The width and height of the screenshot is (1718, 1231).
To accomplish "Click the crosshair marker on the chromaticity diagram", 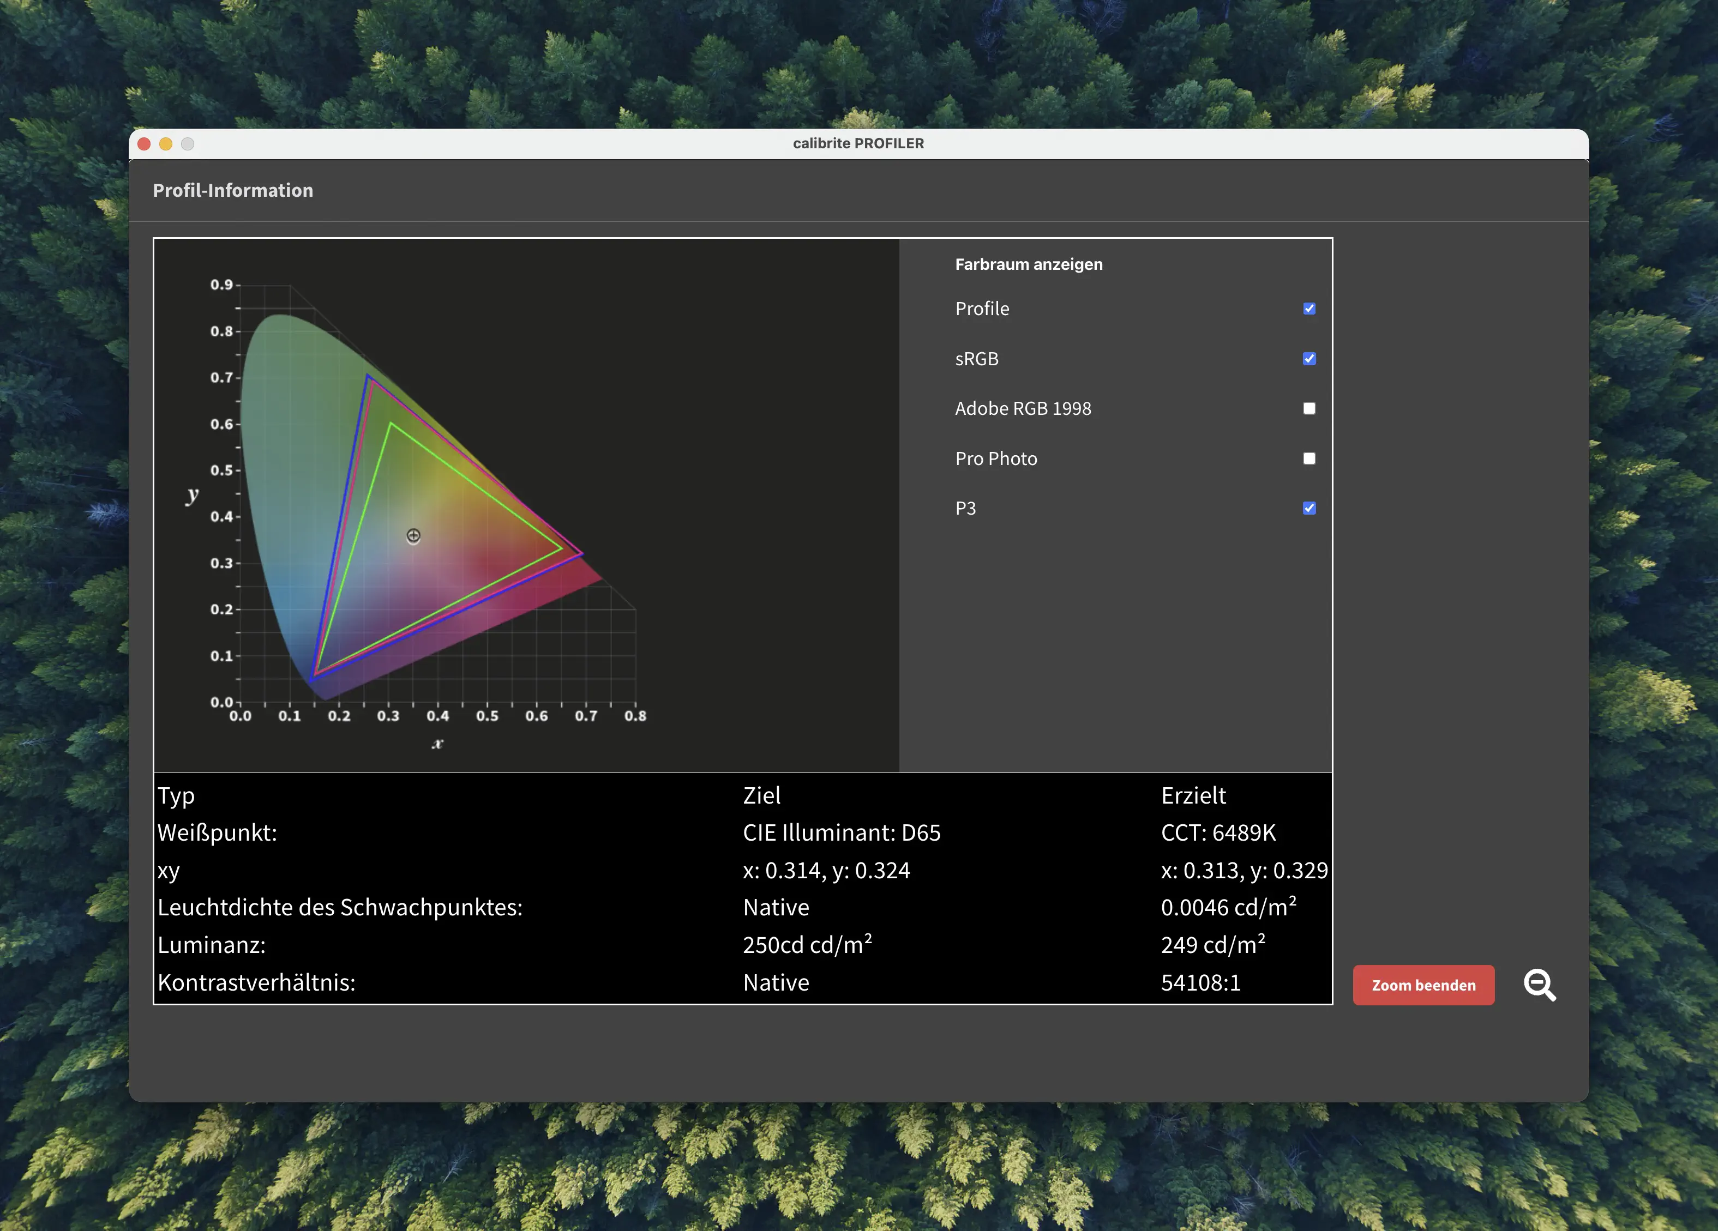I will pos(413,535).
